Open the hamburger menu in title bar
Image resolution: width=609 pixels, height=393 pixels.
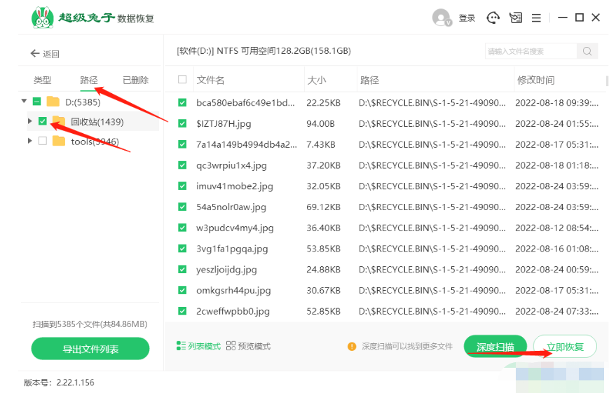[x=536, y=18]
